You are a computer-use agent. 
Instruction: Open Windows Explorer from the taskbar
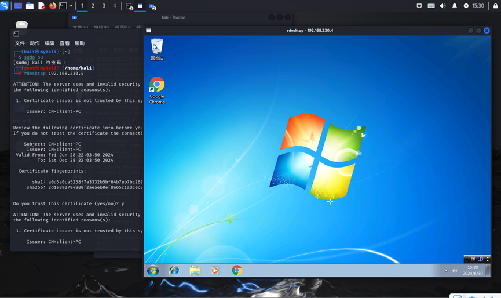coord(195,271)
